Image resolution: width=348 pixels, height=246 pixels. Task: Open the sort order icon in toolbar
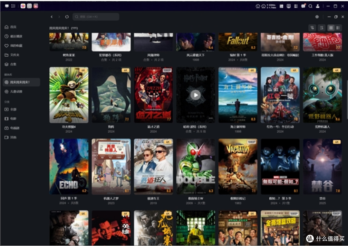pyautogui.click(x=321, y=28)
